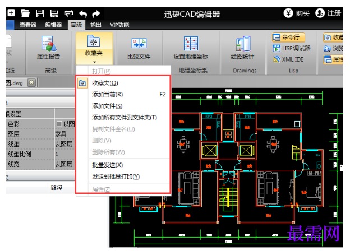Click the New file icon in the top bar
This screenshot has height=251, width=350.
click(11, 13)
